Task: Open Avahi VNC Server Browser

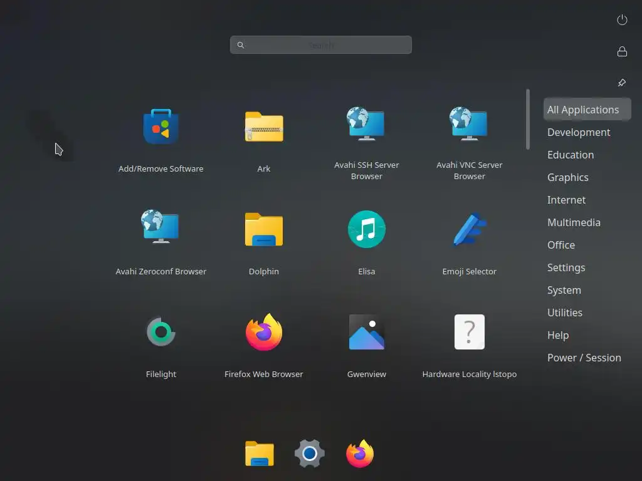Action: pyautogui.click(x=469, y=123)
